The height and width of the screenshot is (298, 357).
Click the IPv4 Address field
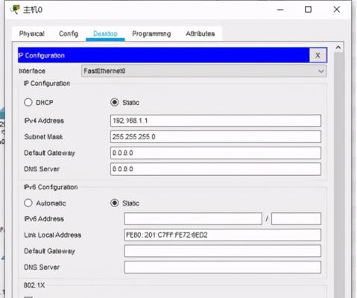click(215, 121)
